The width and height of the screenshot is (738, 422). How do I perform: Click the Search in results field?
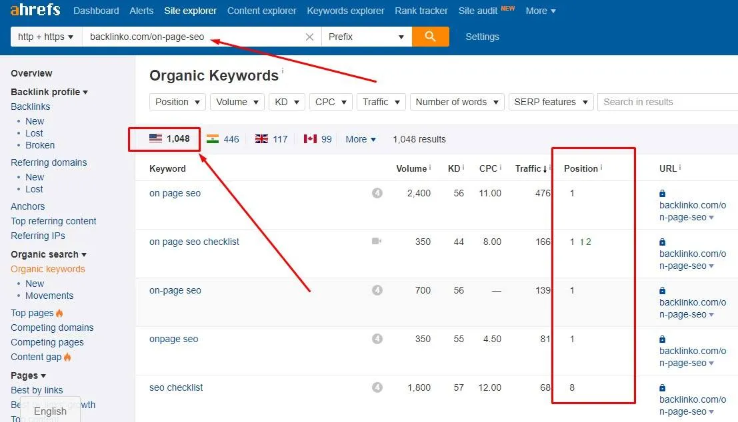click(667, 102)
